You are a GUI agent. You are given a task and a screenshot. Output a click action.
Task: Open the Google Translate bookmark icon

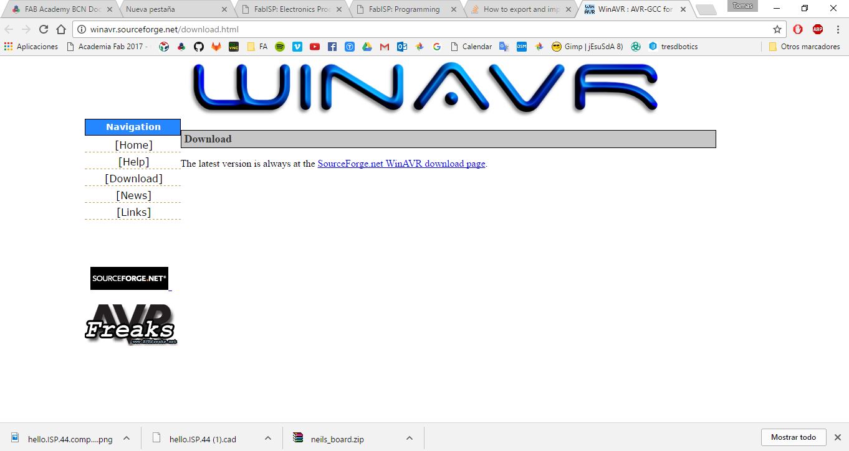click(504, 47)
